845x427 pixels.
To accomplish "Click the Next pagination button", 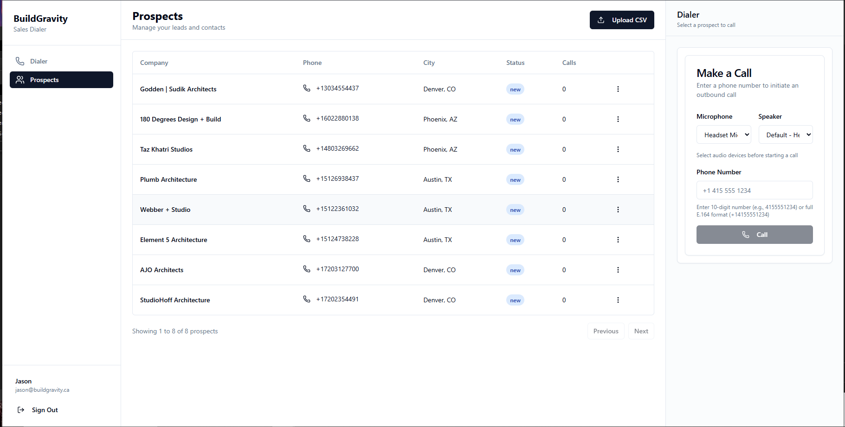I will point(641,331).
